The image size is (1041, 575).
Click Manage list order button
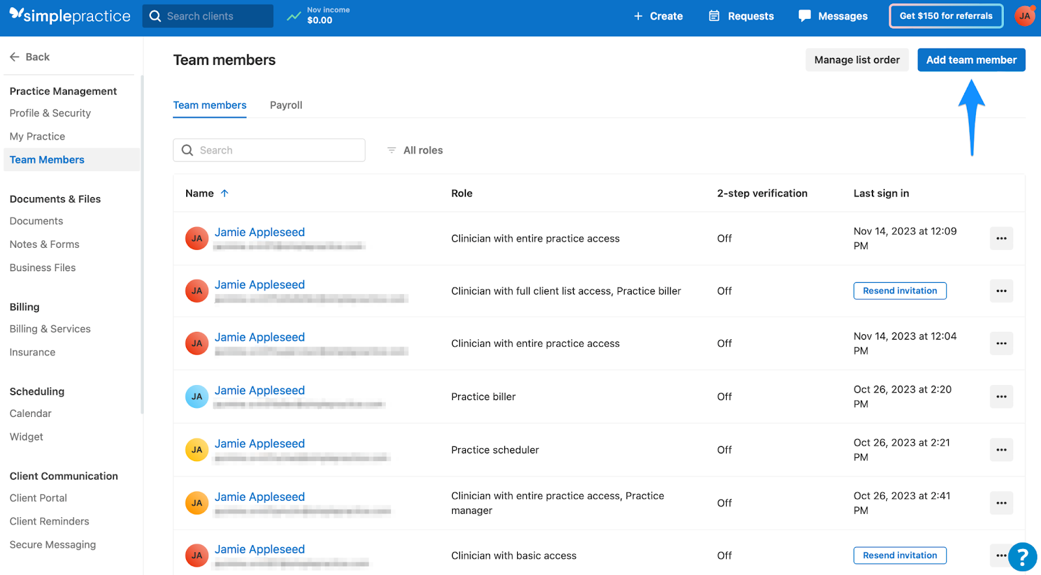856,60
